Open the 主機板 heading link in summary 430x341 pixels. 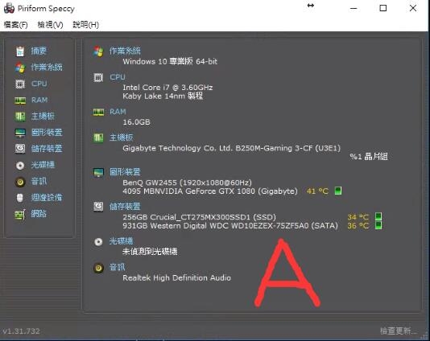[122, 138]
